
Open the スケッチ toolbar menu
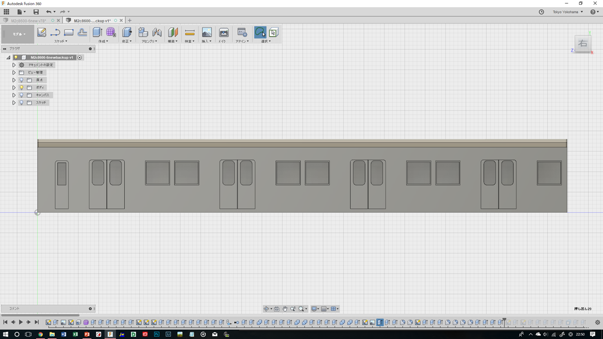(x=60, y=41)
